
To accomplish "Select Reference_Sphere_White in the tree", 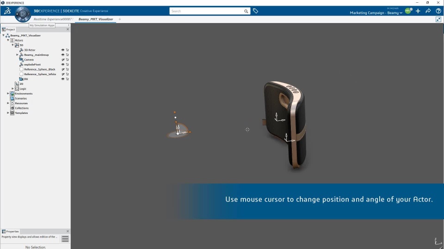I will pos(40,74).
